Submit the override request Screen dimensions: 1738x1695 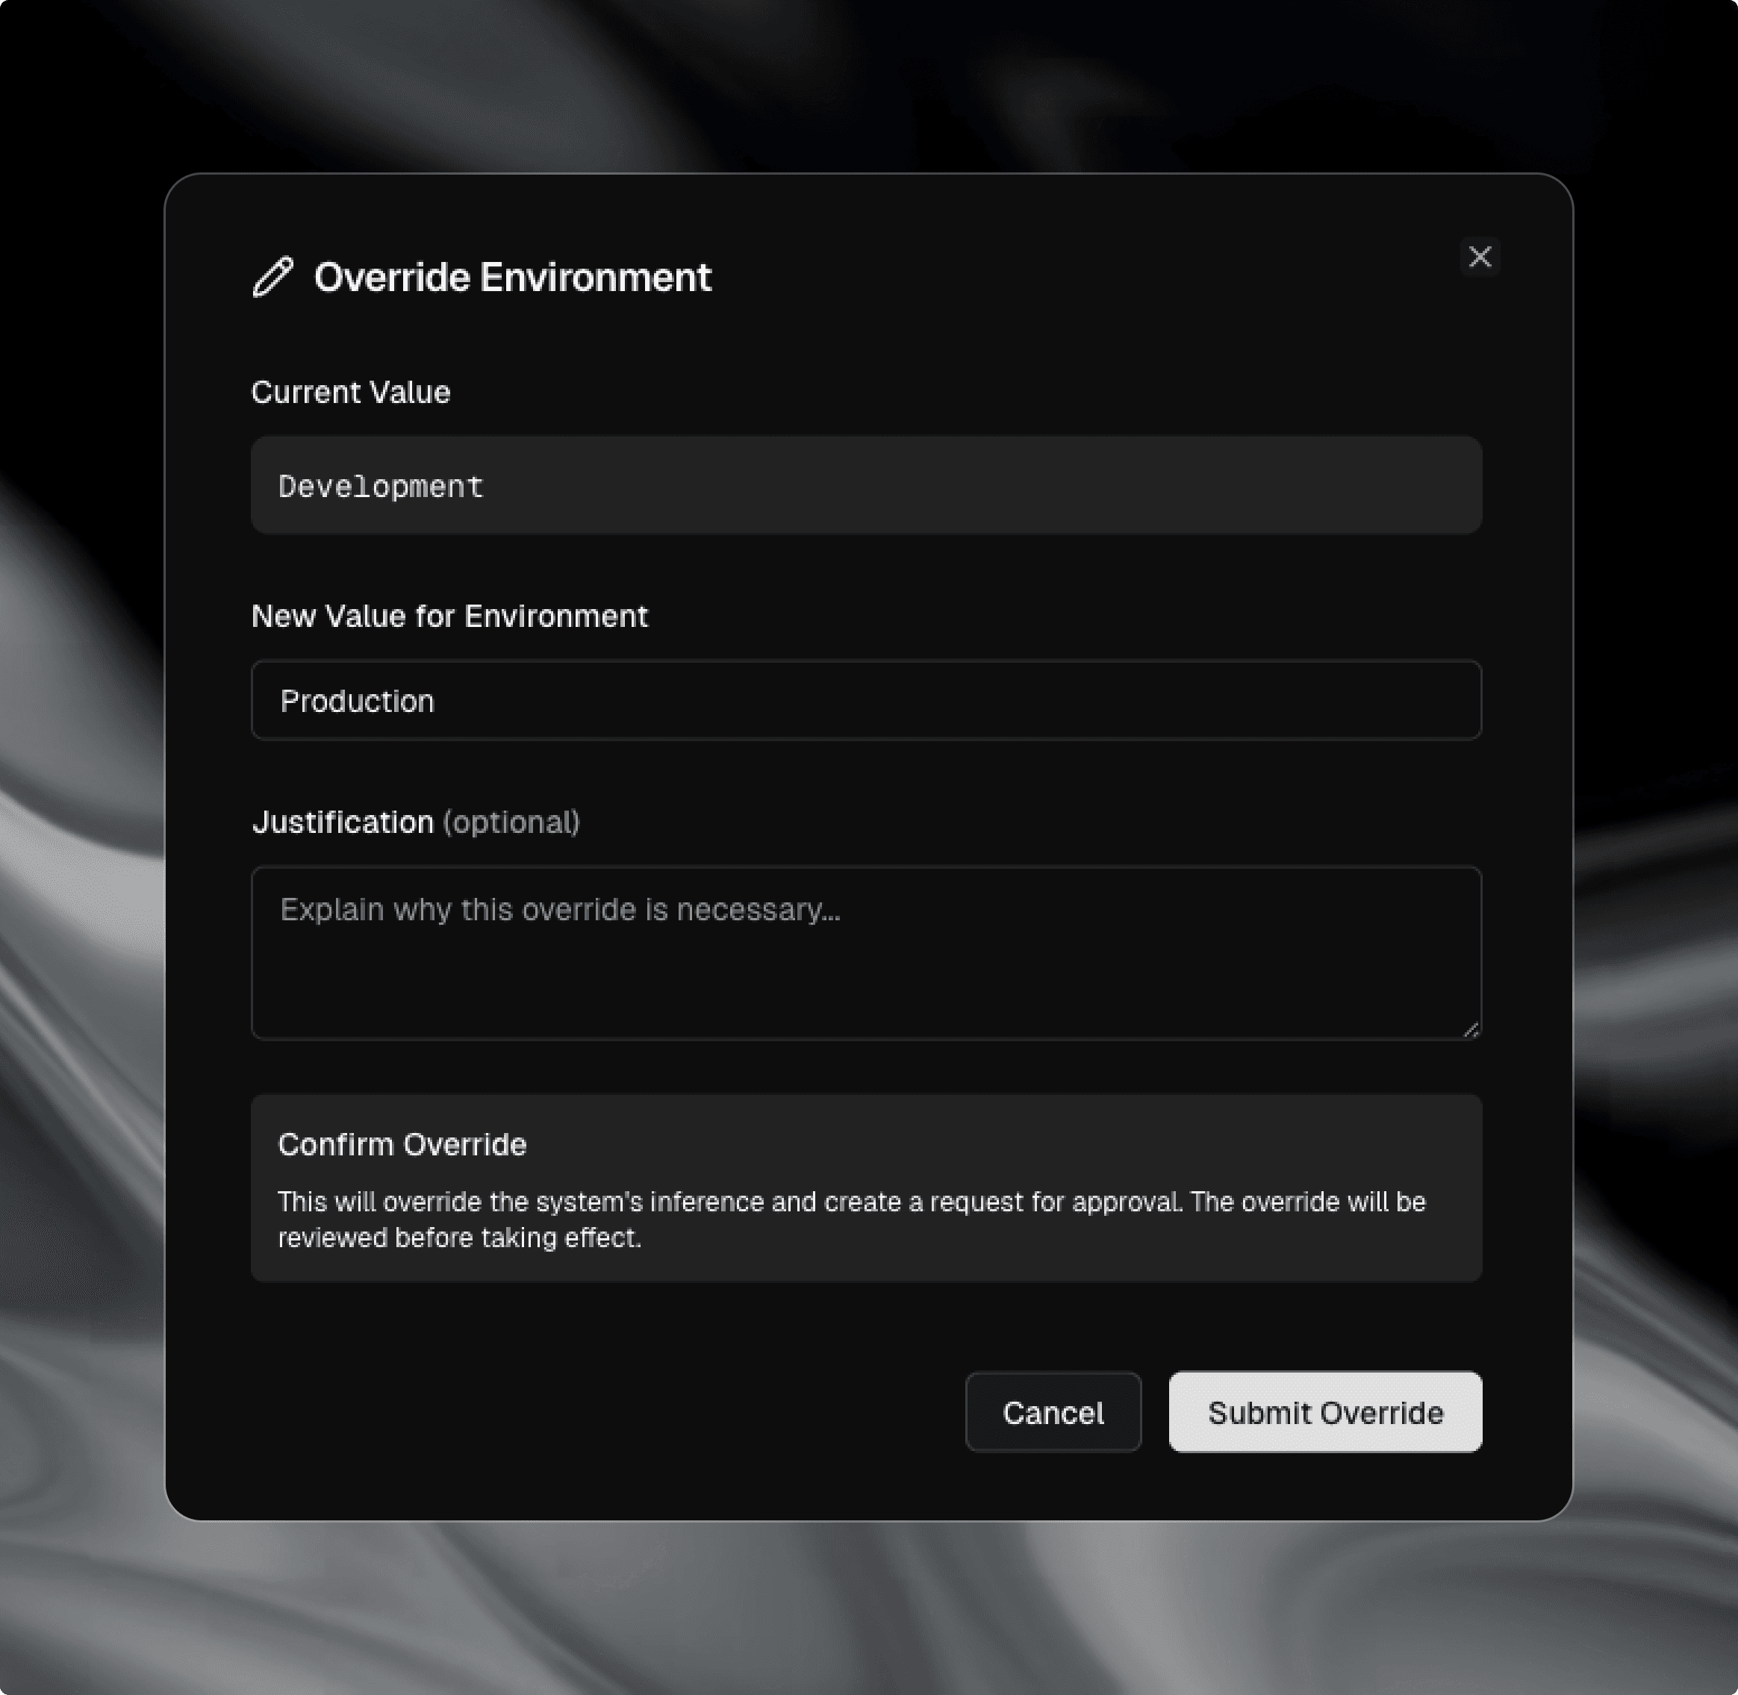pyautogui.click(x=1325, y=1413)
